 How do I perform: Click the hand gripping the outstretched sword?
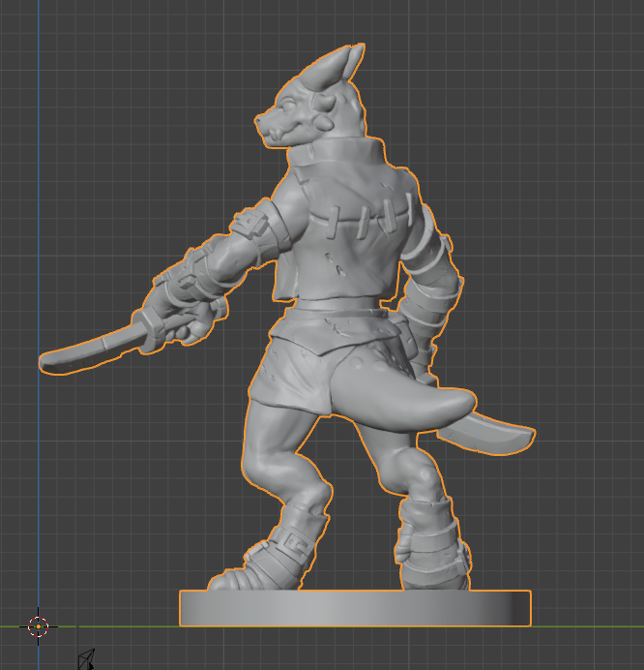pos(187,320)
